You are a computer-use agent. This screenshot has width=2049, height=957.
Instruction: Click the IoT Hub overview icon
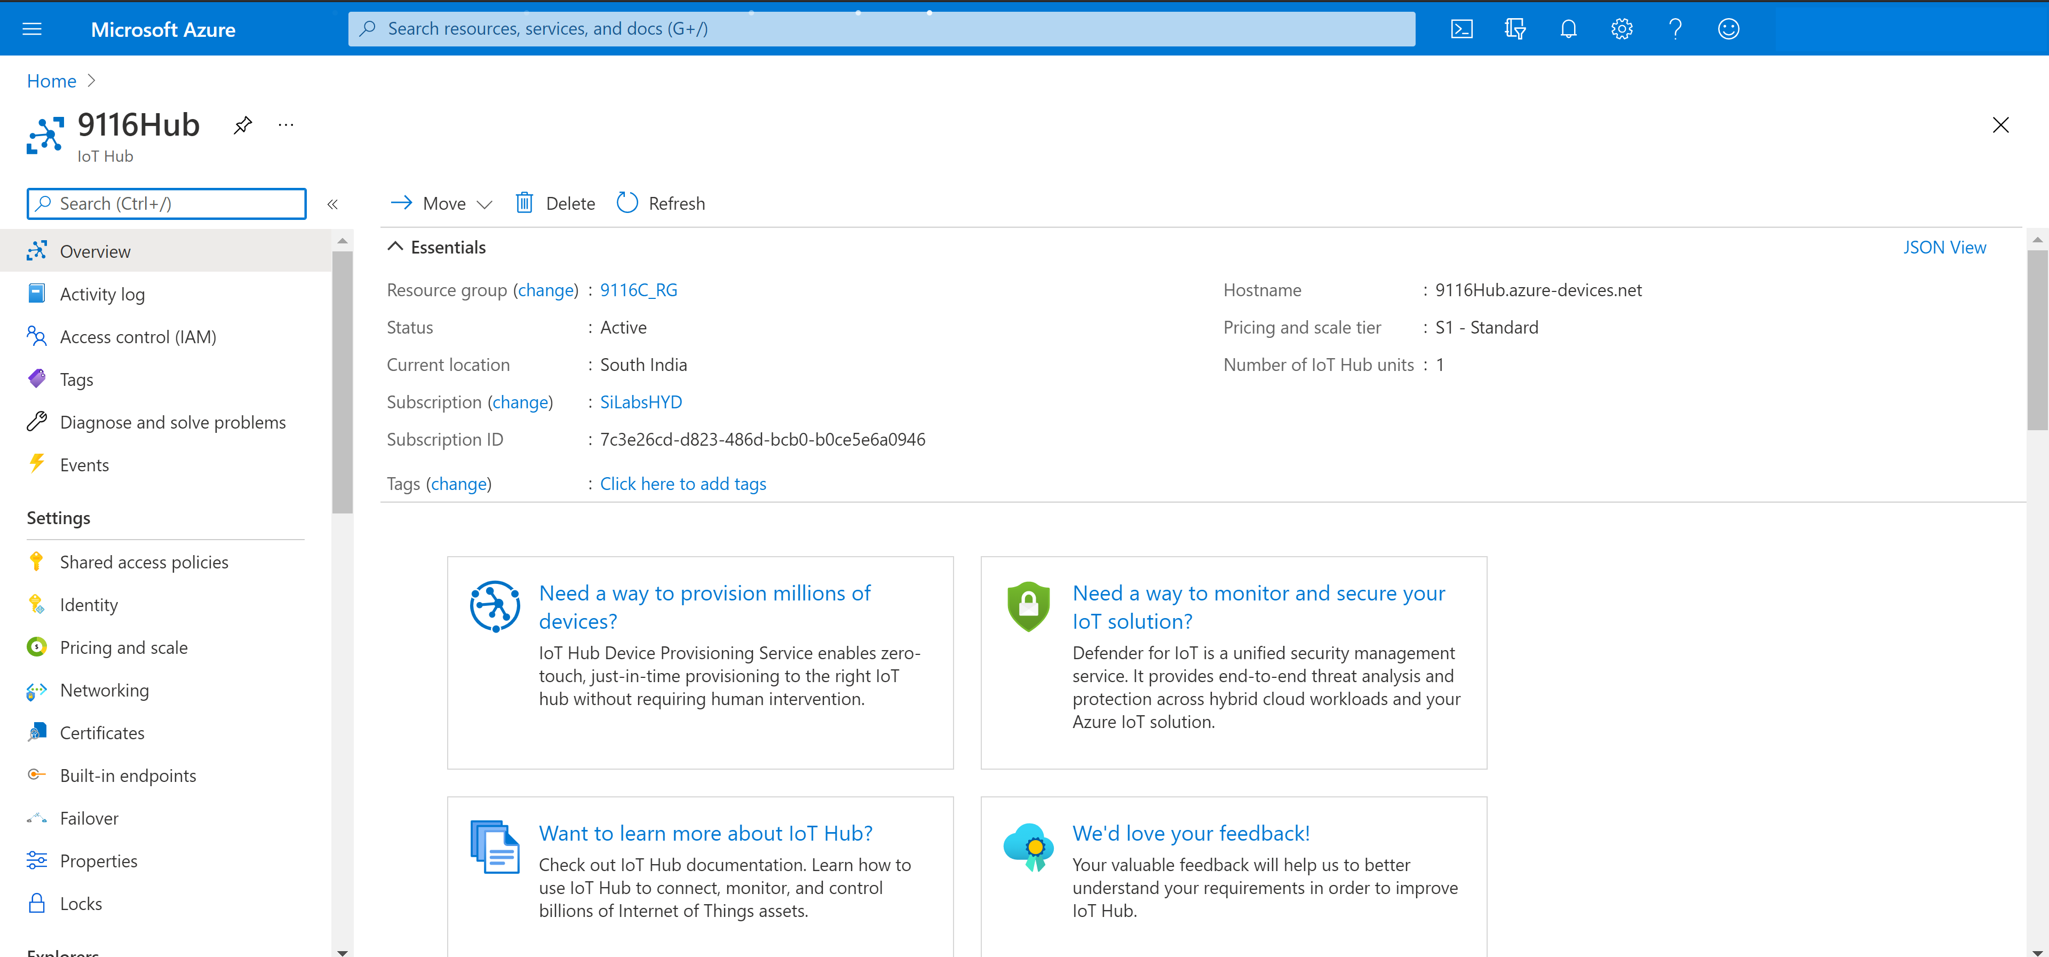point(39,250)
